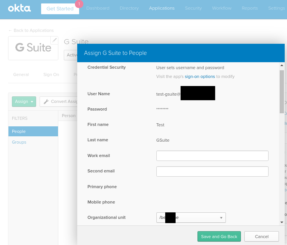Open the Active status dropdown
This screenshot has width=287, height=245.
point(71,55)
